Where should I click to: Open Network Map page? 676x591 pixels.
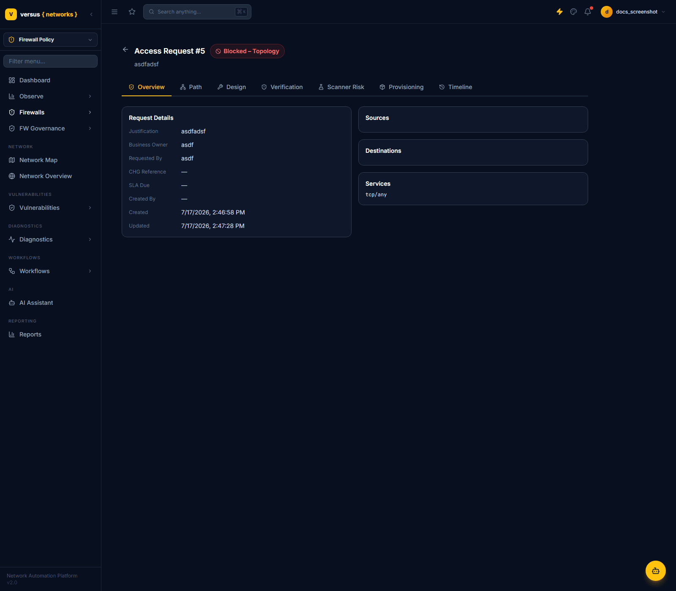pos(50,160)
